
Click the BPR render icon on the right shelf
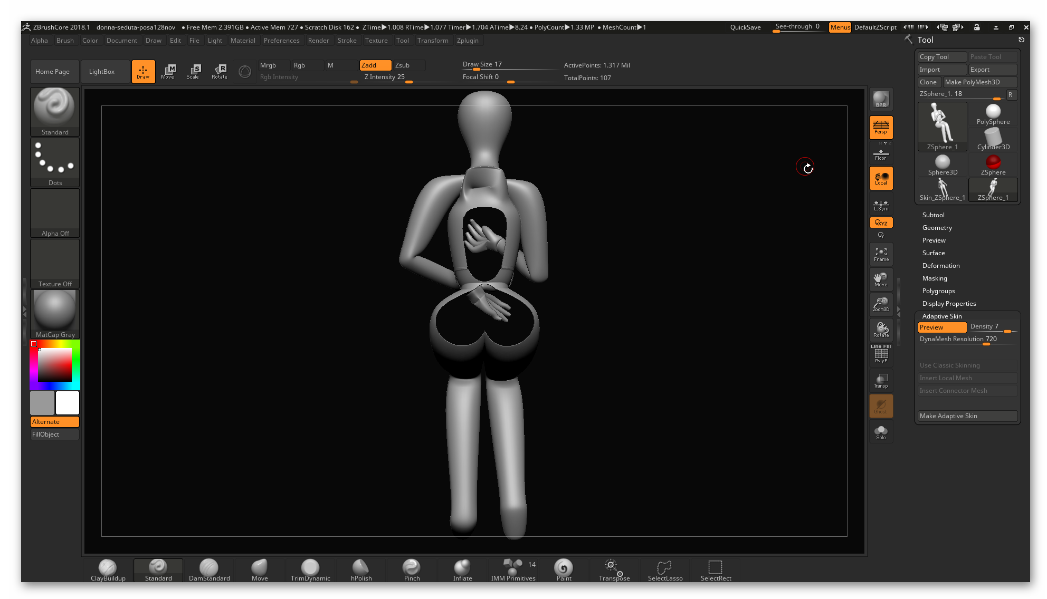tap(880, 98)
